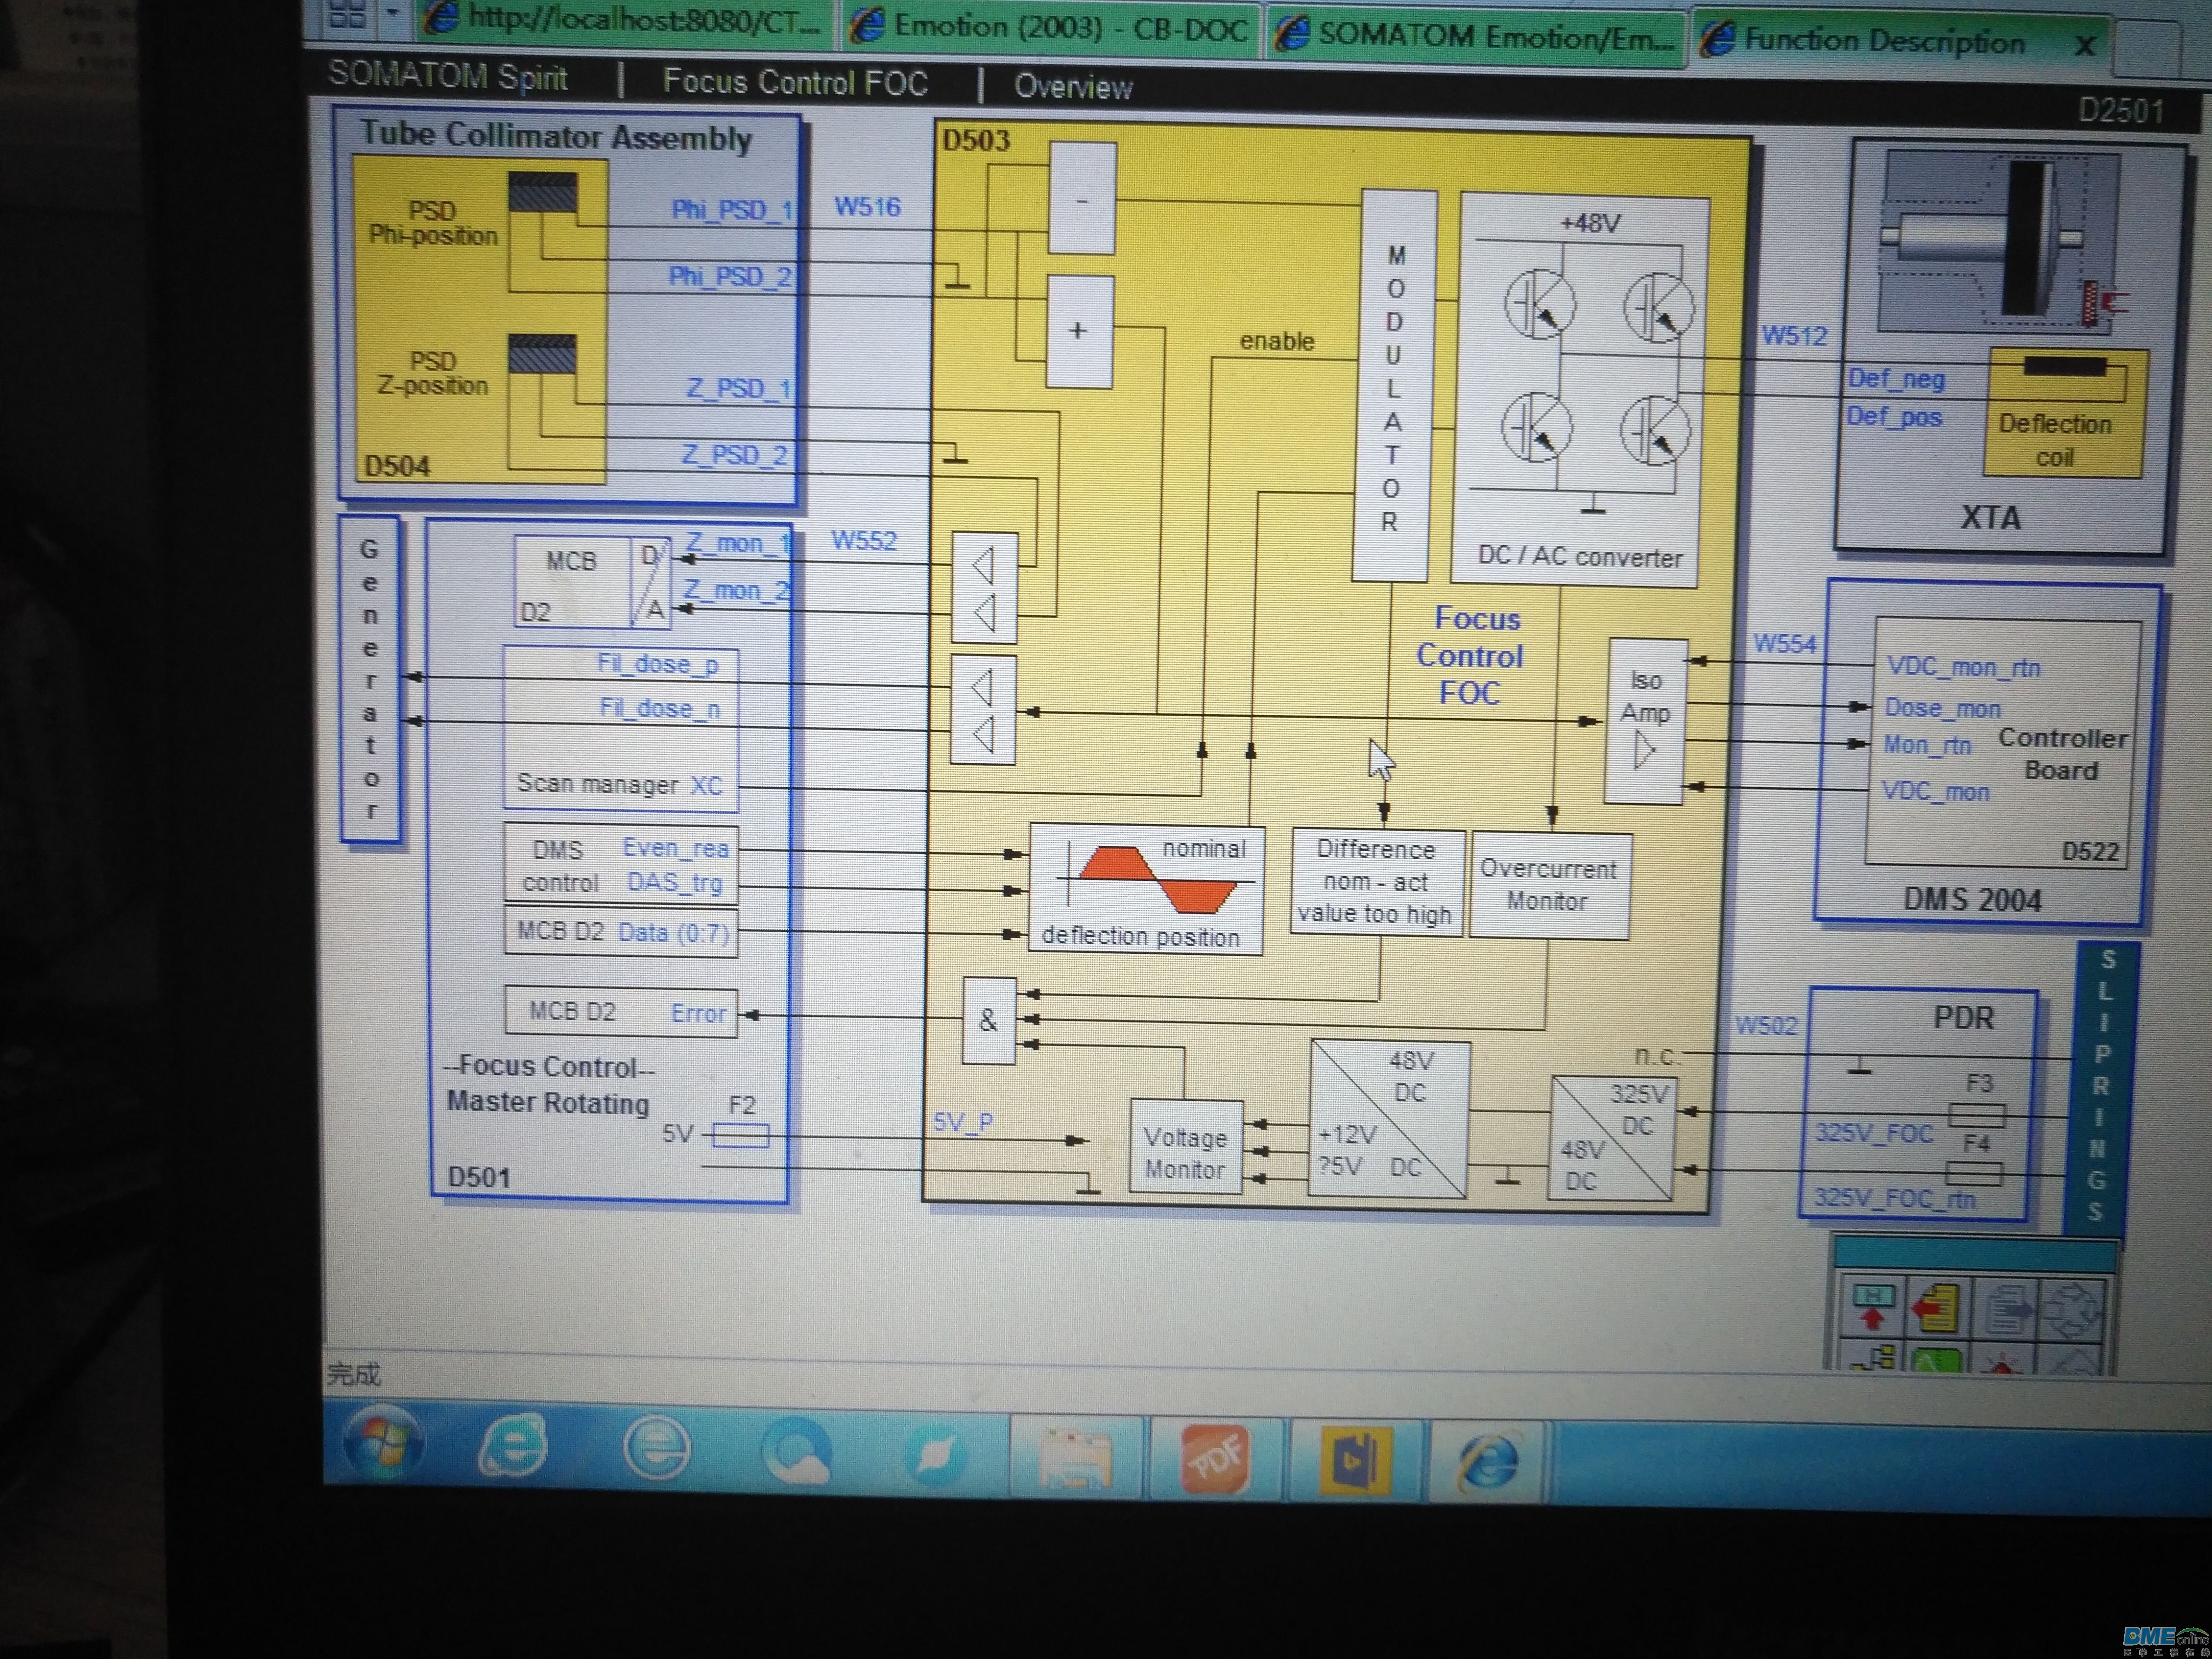Open the cloud browser taskbar icon
Viewport: 2212px width, 1659px height.
pyautogui.click(x=797, y=1450)
